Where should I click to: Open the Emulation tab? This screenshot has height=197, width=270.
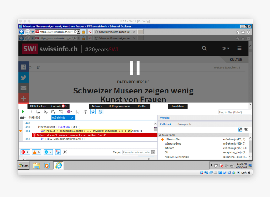click(x=177, y=106)
